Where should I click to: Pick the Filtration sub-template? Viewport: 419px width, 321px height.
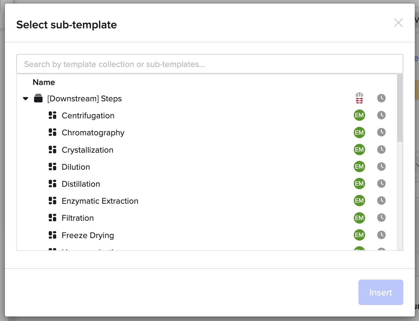78,218
